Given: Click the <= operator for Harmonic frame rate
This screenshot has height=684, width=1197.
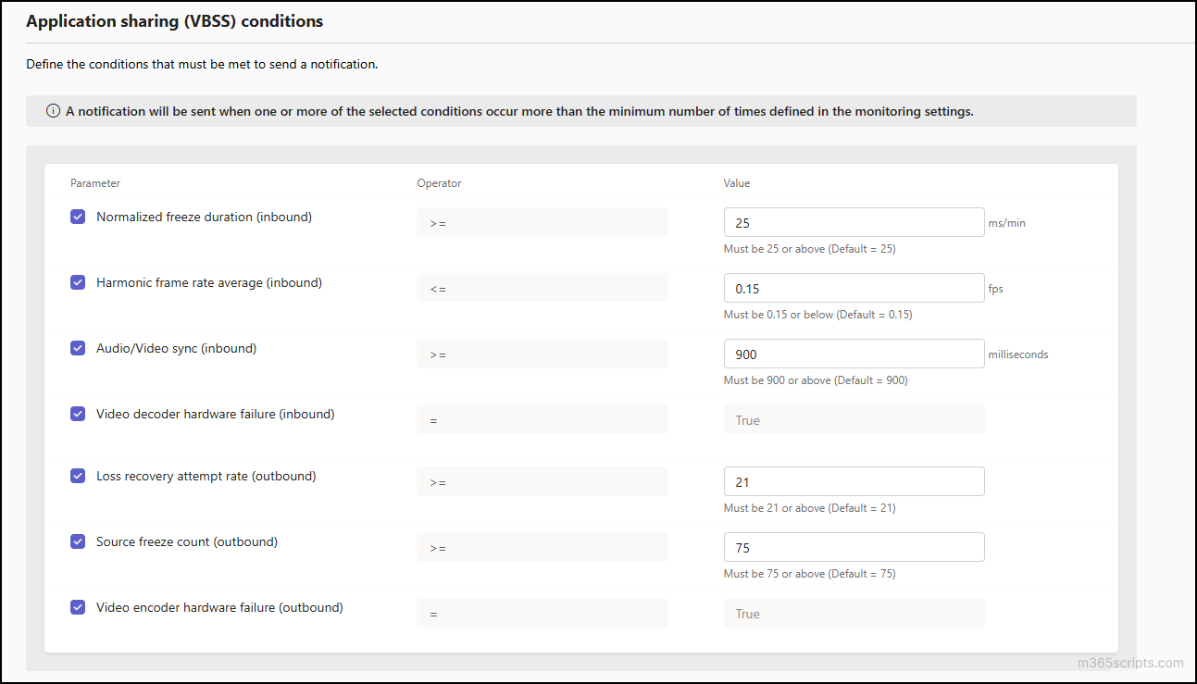Looking at the screenshot, I should click(542, 289).
